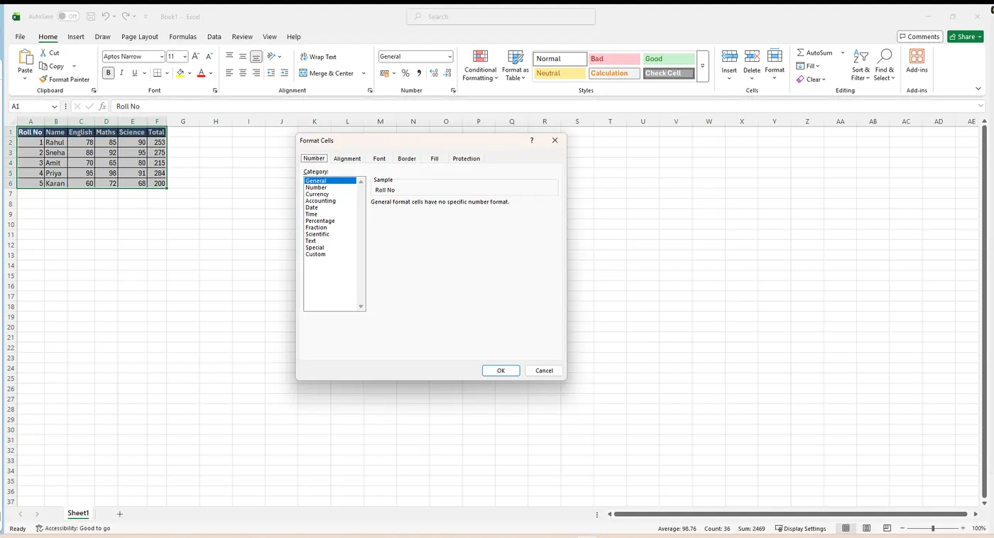
Task: Click the Format Painter brush icon
Action: [43, 79]
